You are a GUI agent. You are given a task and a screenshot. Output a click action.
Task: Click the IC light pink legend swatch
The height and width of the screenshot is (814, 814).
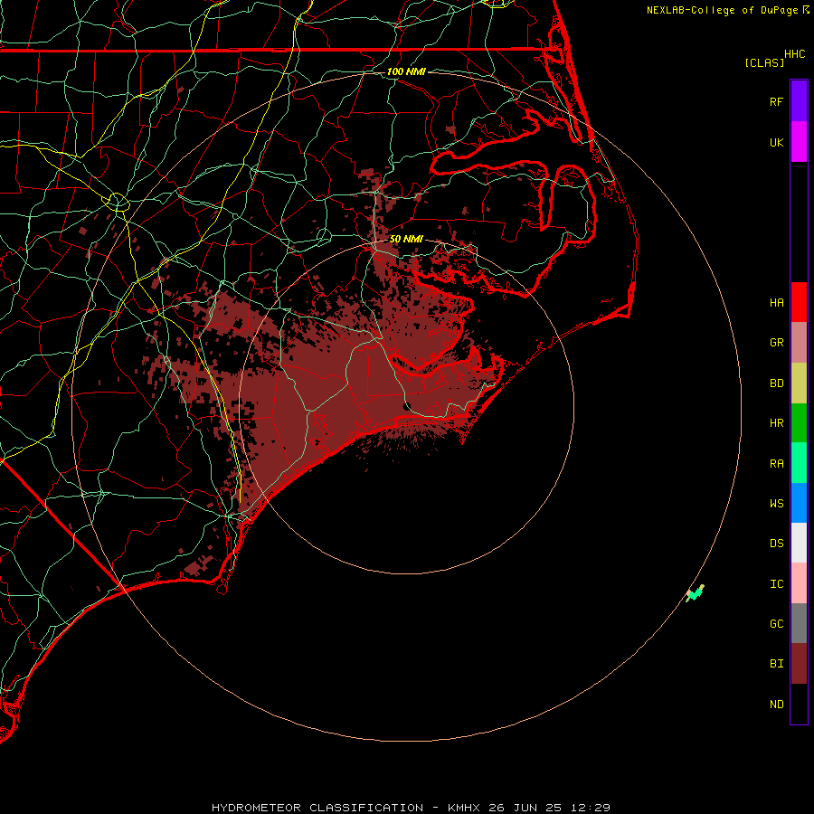[799, 583]
